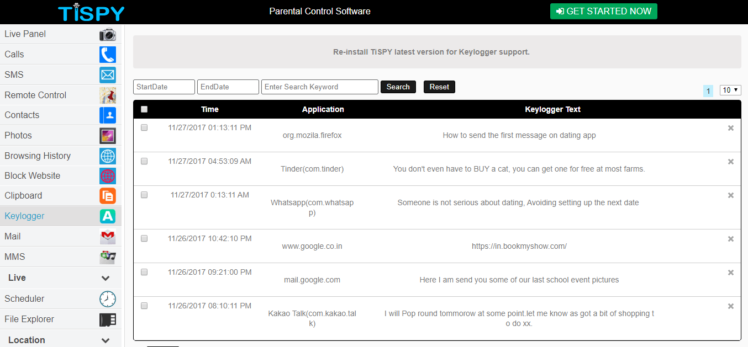Expand the Live section chevron
Viewport: 748px width, 347px height.
coord(106,278)
